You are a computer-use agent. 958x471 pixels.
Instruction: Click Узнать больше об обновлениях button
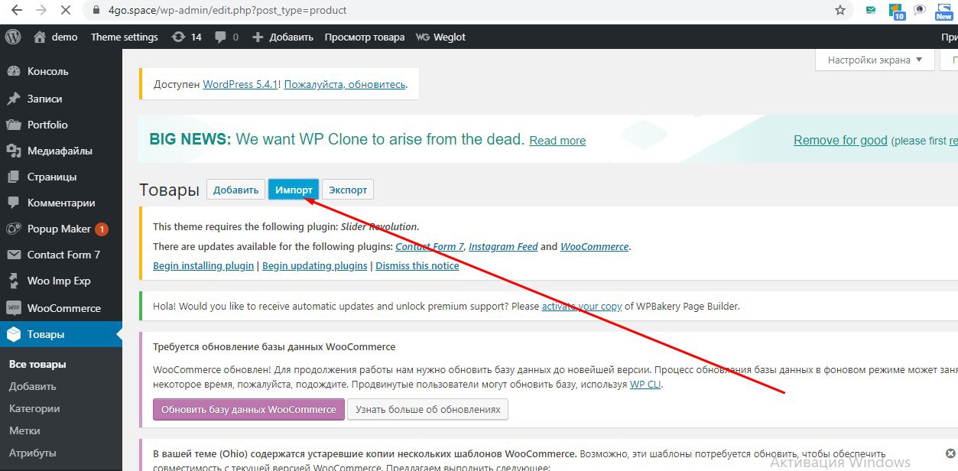tap(427, 409)
